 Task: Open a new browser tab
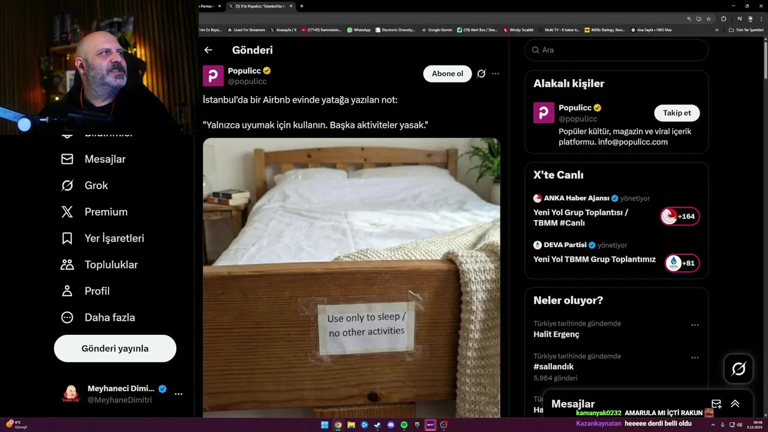click(301, 6)
